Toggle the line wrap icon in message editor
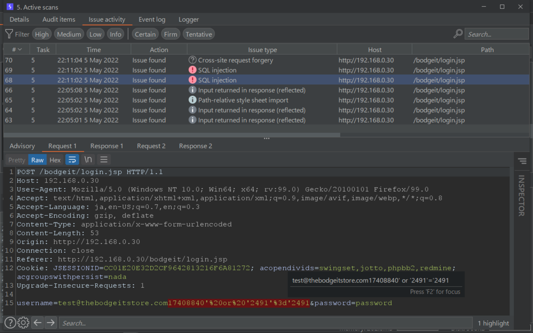Screen dimensions: 533x333 tap(72, 159)
